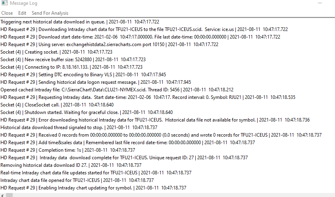Click the Send For Analysis menu item
Screen dimensions: 335x197
pos(50,13)
